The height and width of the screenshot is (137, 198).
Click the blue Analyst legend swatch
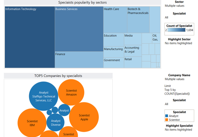pos(166,116)
